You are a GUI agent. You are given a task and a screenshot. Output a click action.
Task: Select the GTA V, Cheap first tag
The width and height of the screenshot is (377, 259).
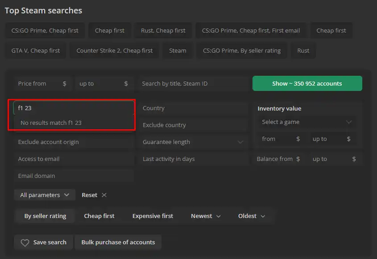[36, 51]
